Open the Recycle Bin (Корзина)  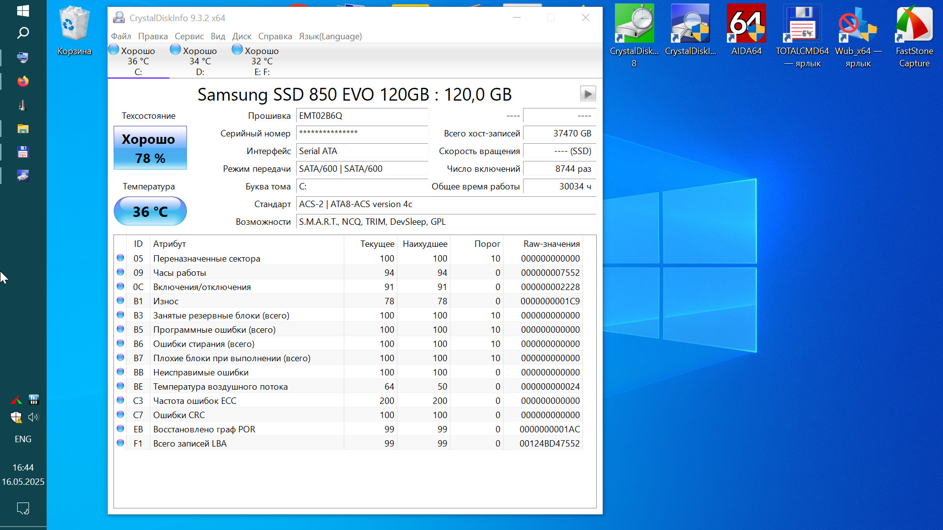(x=74, y=25)
